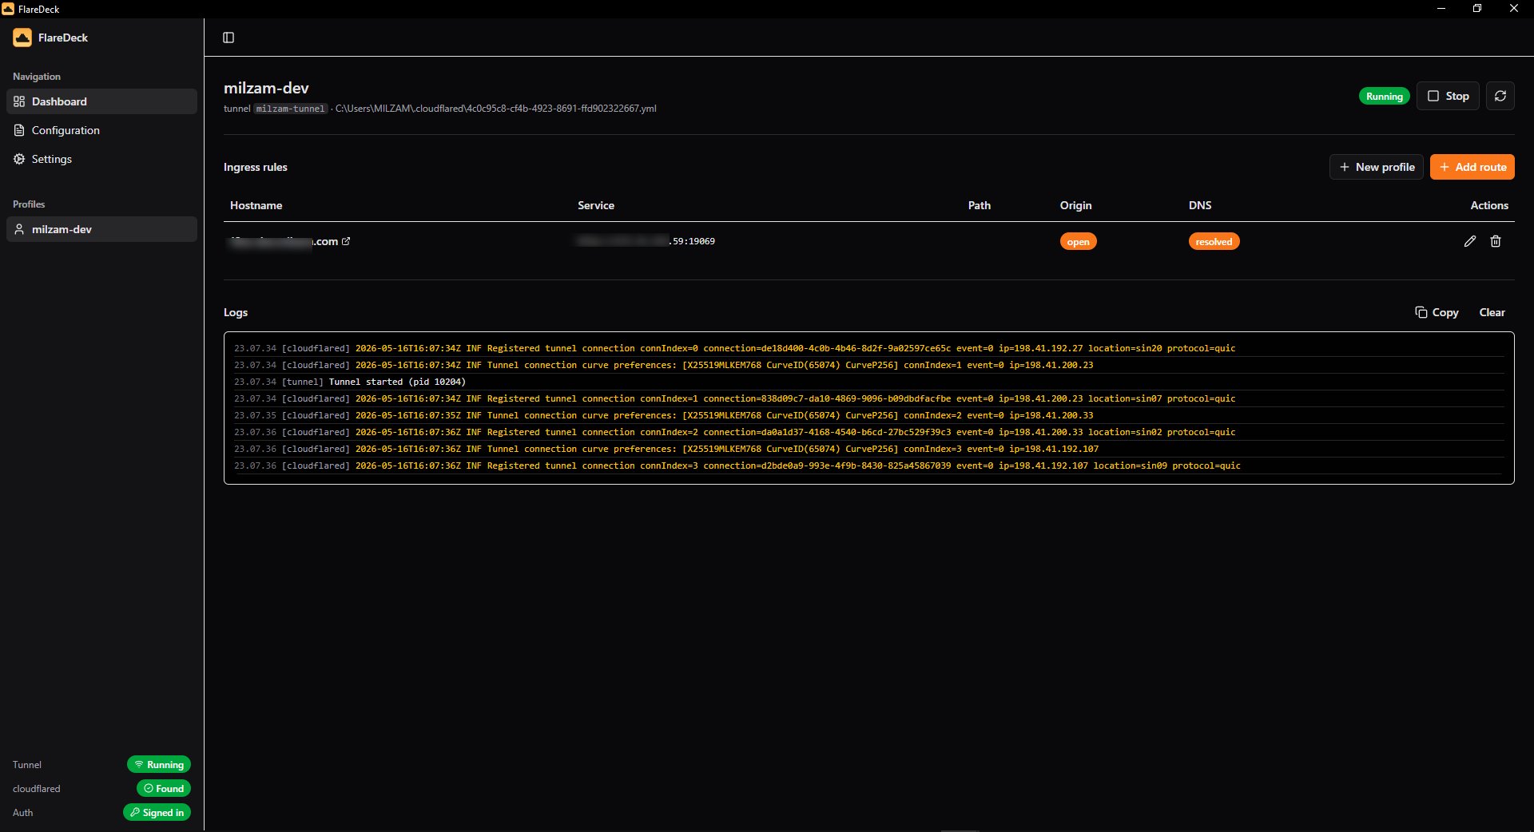Click the DNS column header
The height and width of the screenshot is (832, 1534).
pos(1200,205)
